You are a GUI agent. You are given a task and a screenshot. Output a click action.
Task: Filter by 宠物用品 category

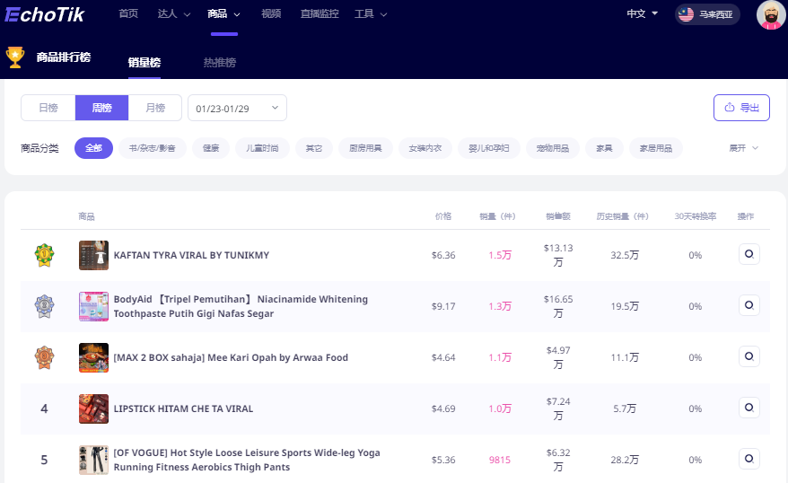coord(553,148)
